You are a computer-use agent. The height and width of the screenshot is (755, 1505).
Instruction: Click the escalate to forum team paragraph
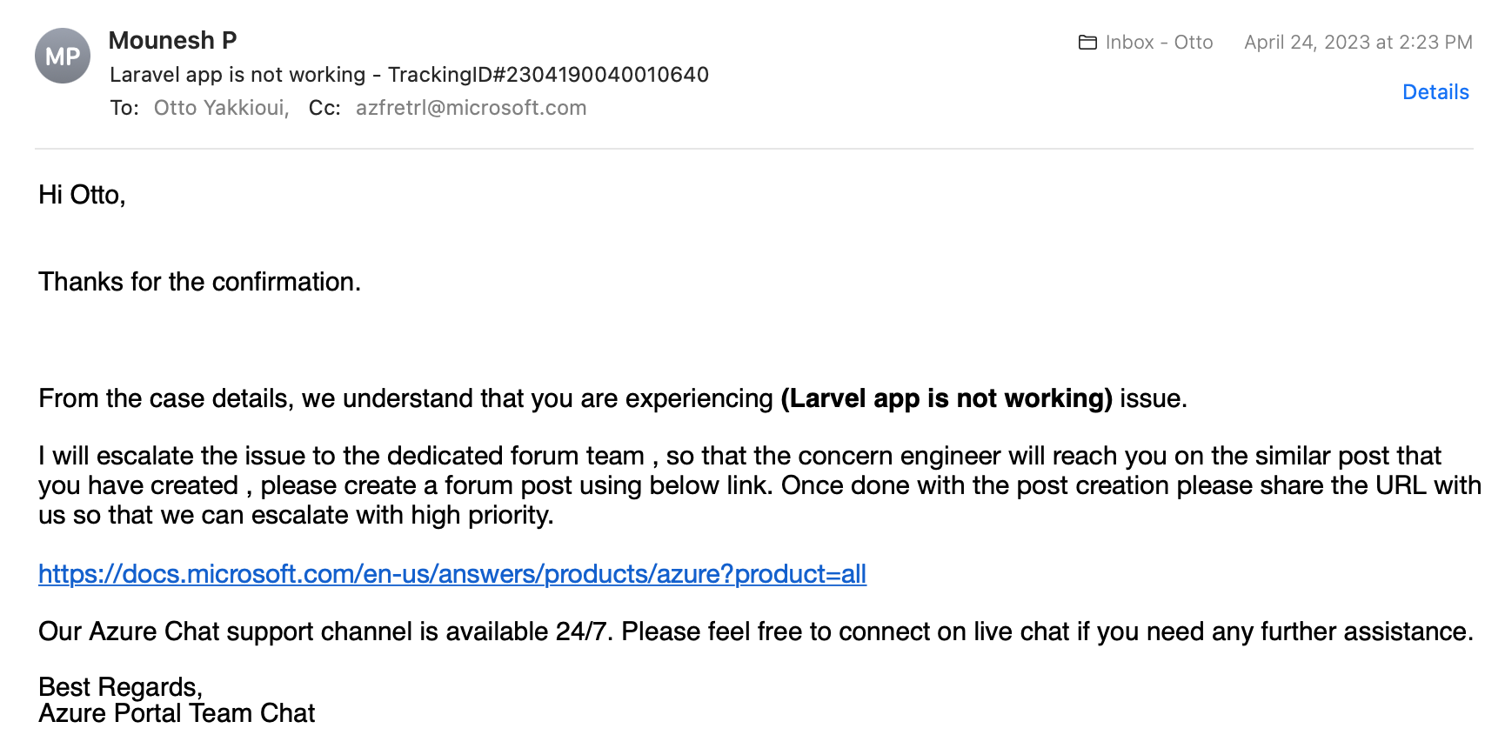[x=759, y=485]
